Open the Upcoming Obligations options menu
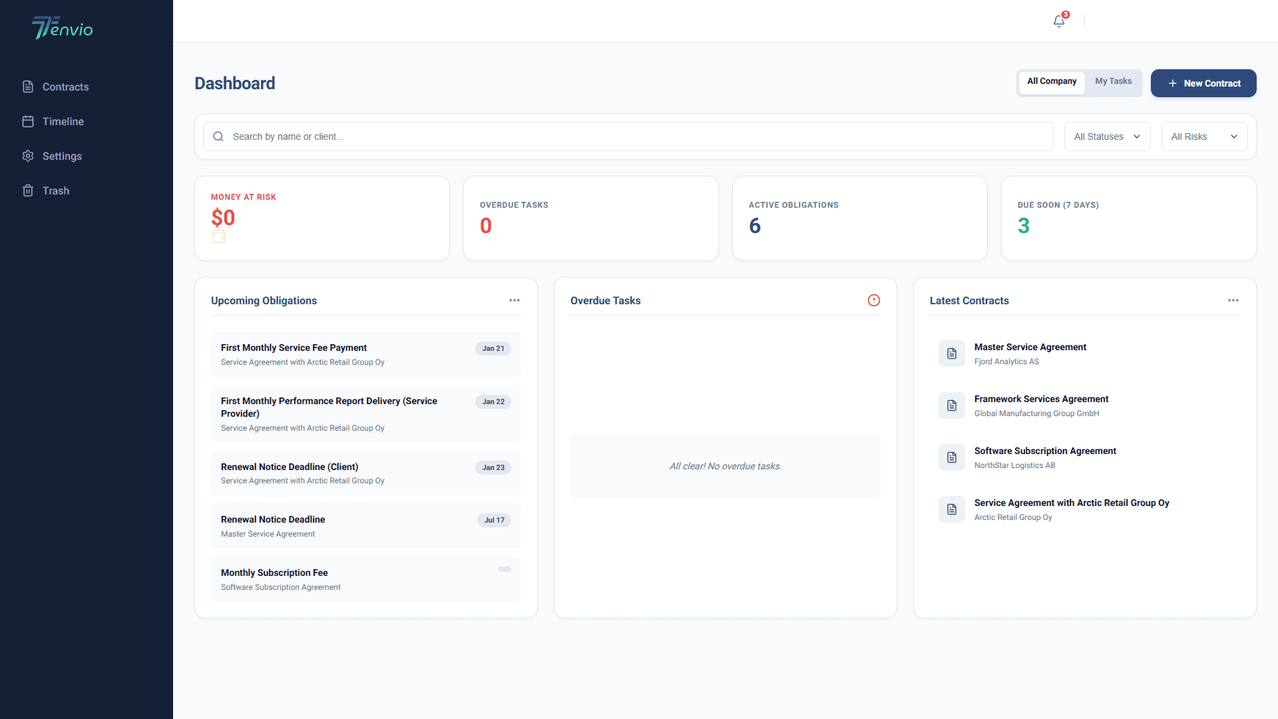 (x=515, y=300)
